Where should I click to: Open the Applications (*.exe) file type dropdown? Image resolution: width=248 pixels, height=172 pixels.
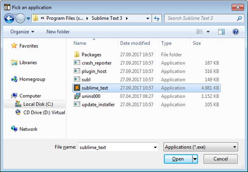201,147
